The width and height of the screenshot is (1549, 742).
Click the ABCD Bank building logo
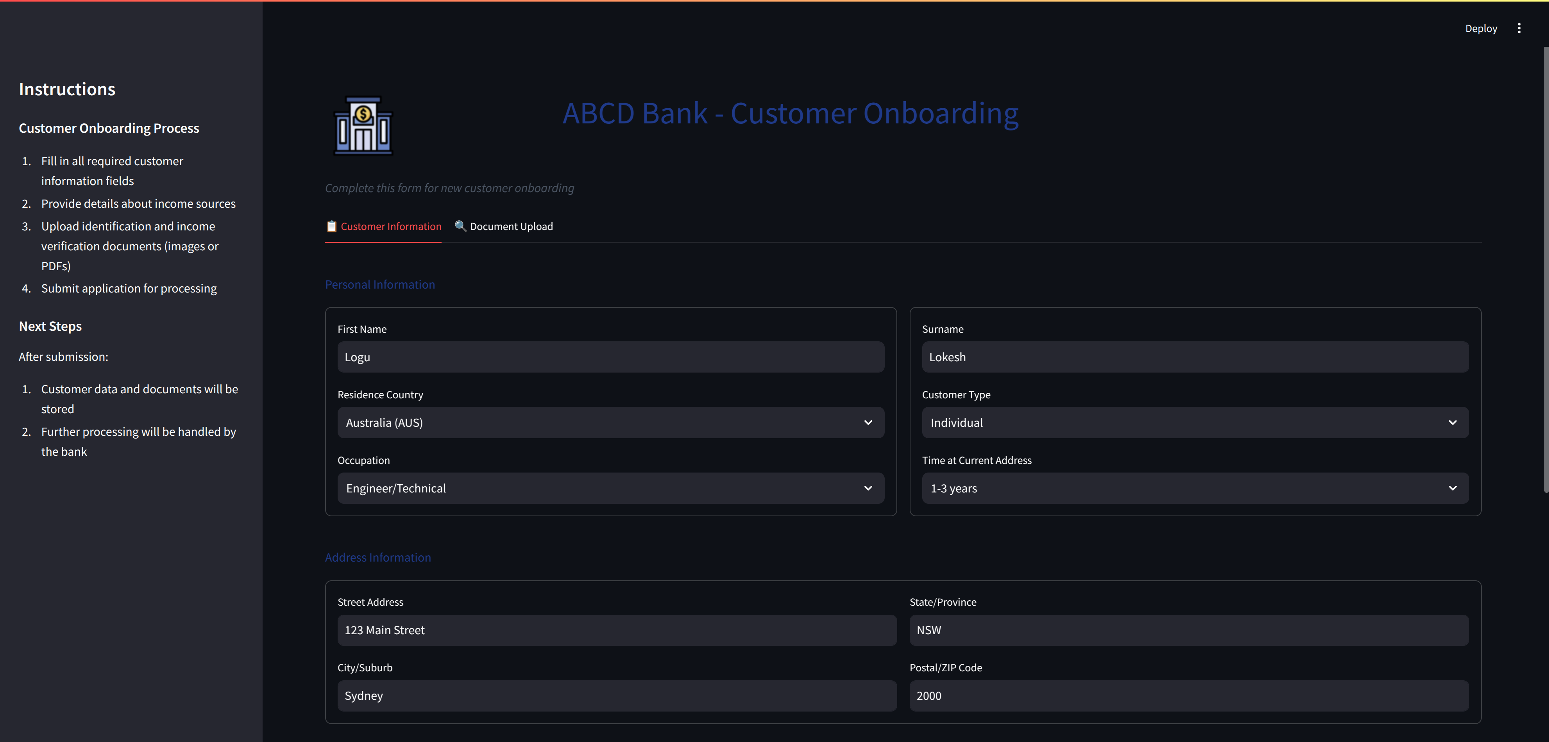click(x=363, y=126)
